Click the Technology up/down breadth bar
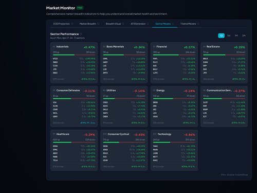Image resolution: width=257 pixels, height=193 pixels. [x=174, y=143]
